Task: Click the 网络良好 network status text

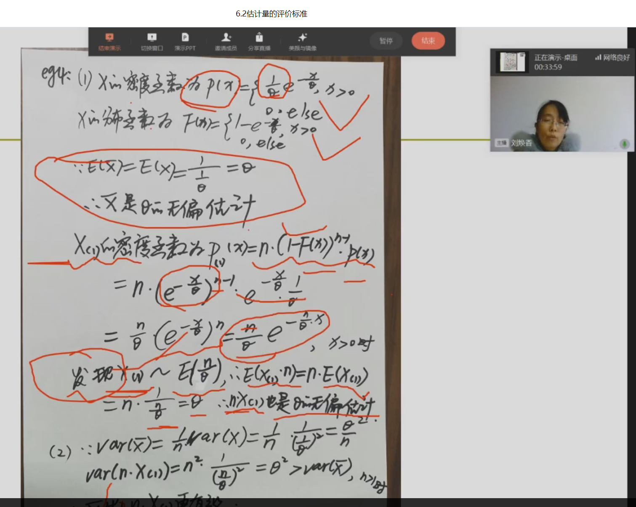Action: 616,58
